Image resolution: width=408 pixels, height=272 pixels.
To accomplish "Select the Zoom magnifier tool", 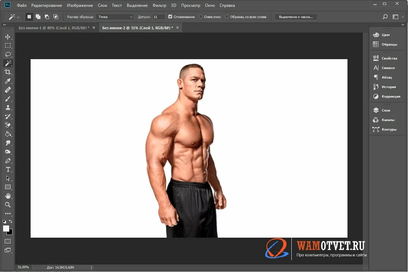I will pyautogui.click(x=8, y=205).
